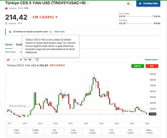
Task: Click the 2022 label on the time axis
Action: pyautogui.click(x=86, y=123)
